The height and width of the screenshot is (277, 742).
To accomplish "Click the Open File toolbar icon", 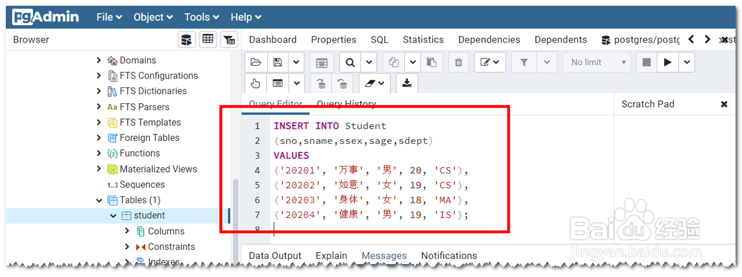I will (x=256, y=63).
